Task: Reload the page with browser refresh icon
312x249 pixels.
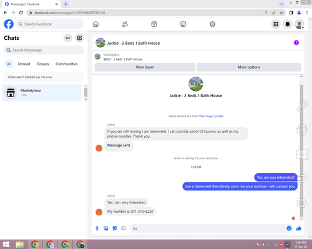Action: point(21,12)
